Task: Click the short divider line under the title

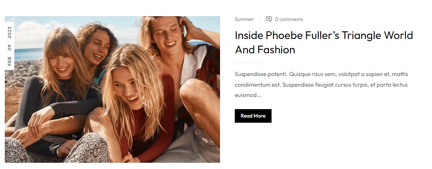Action: tap(247, 63)
